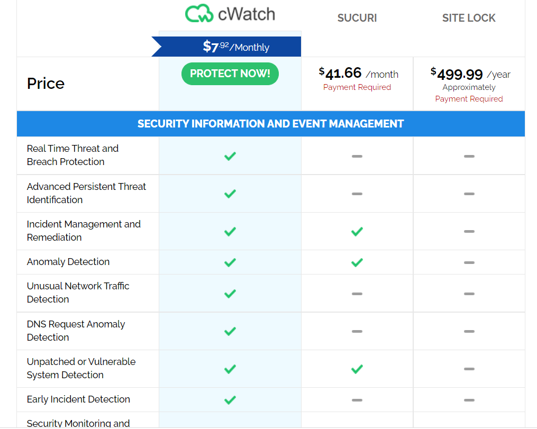Image resolution: width=537 pixels, height=429 pixels.
Task: Click Unpatched or Vulnerable System Detection label
Action: (81, 368)
